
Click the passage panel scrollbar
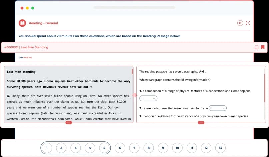pyautogui.click(x=132, y=71)
